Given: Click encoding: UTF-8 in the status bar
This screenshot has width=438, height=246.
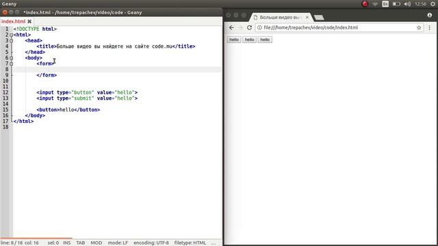Looking at the screenshot, I should coord(151,243).
